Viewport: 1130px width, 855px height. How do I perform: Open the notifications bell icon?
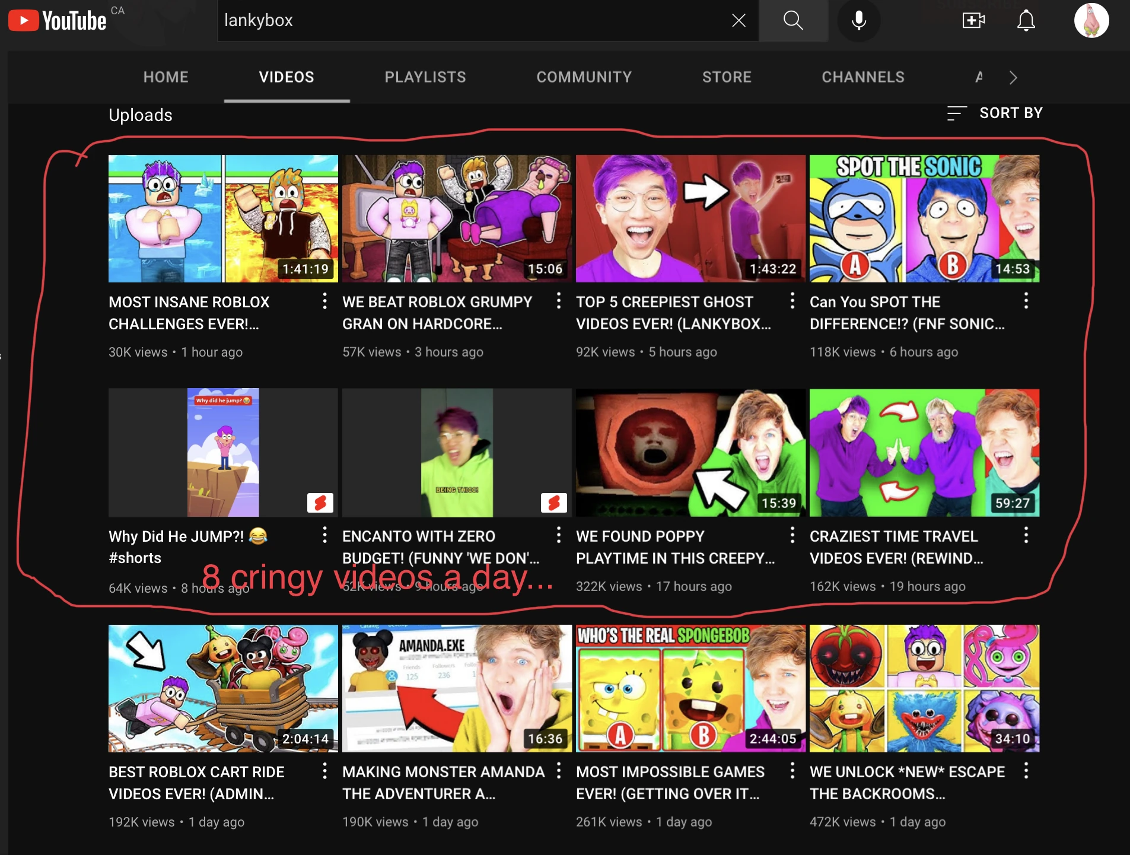[x=1026, y=20]
